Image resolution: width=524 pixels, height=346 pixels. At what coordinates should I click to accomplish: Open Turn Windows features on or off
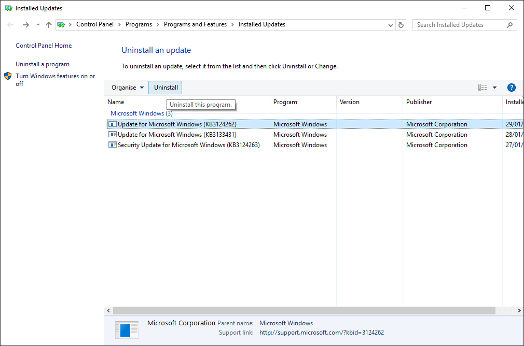[55, 80]
